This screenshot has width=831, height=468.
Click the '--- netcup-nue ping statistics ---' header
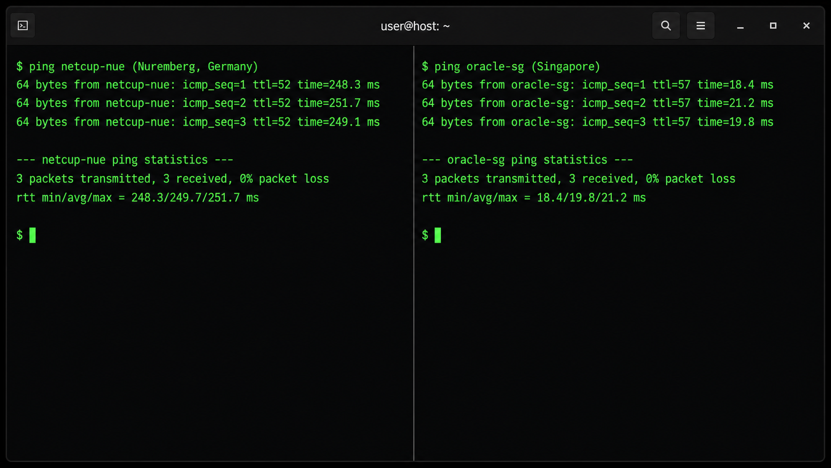pyautogui.click(x=125, y=160)
